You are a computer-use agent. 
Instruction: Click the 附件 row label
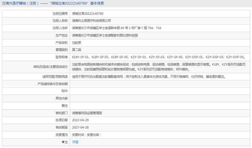[x=65, y=91]
